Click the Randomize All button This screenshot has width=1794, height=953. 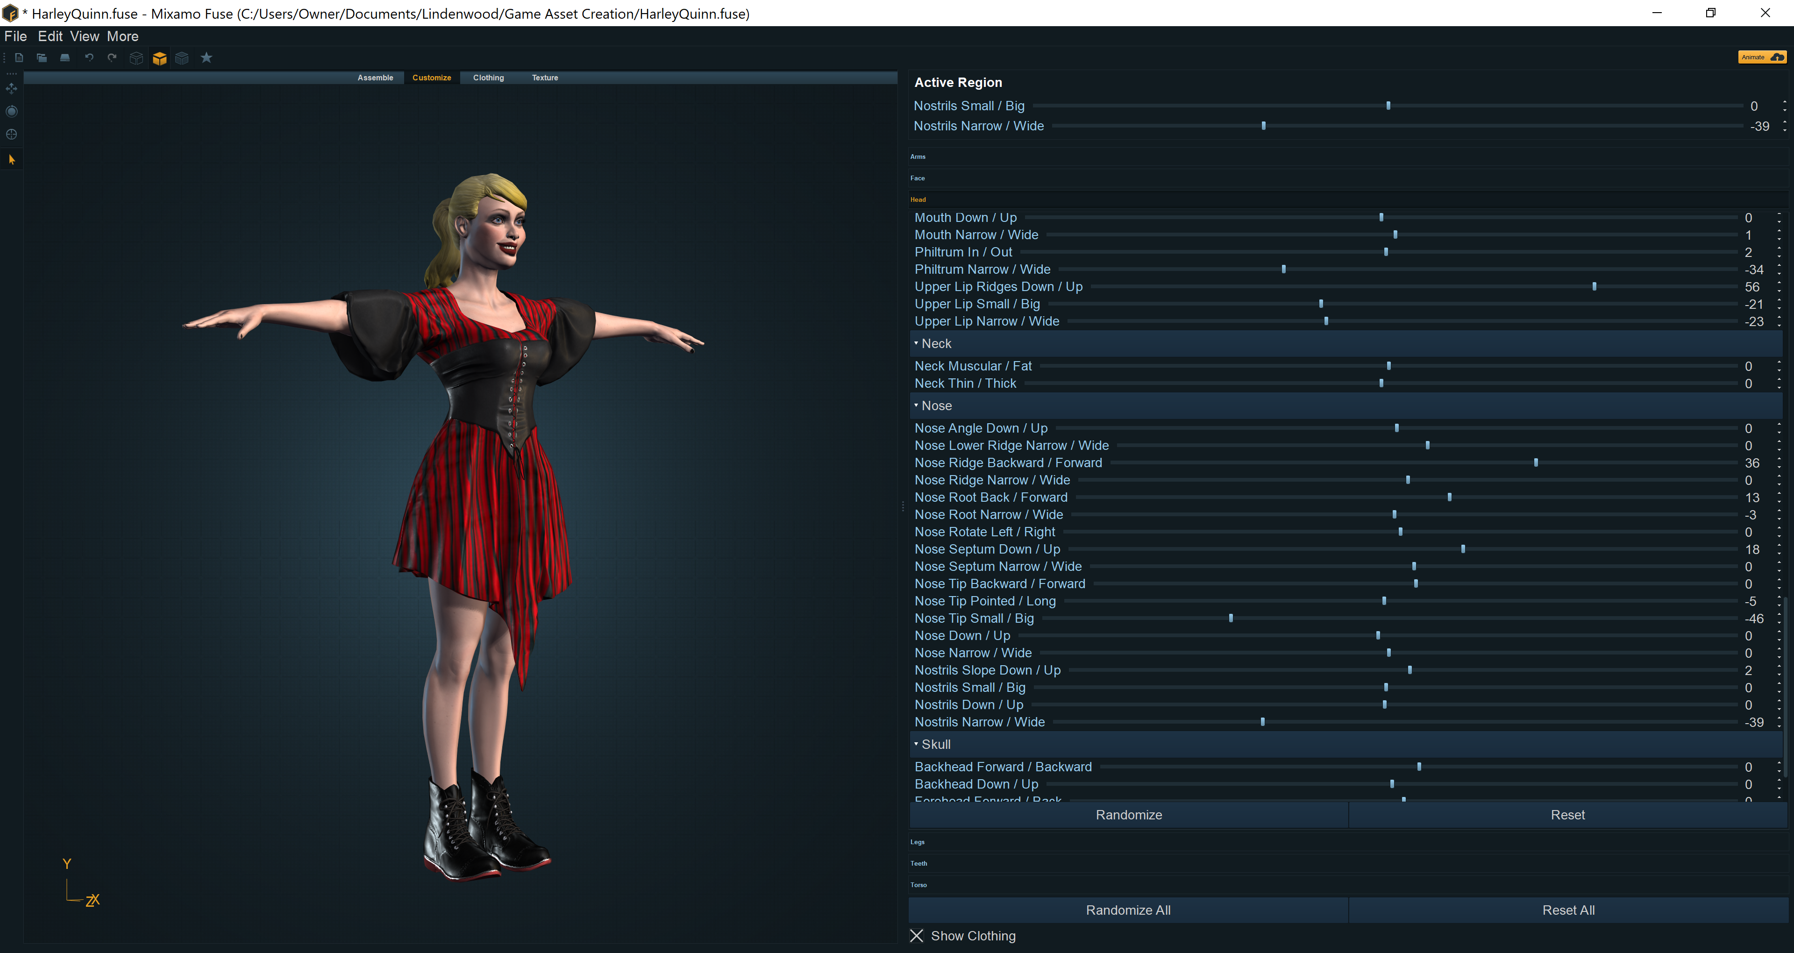(1128, 910)
